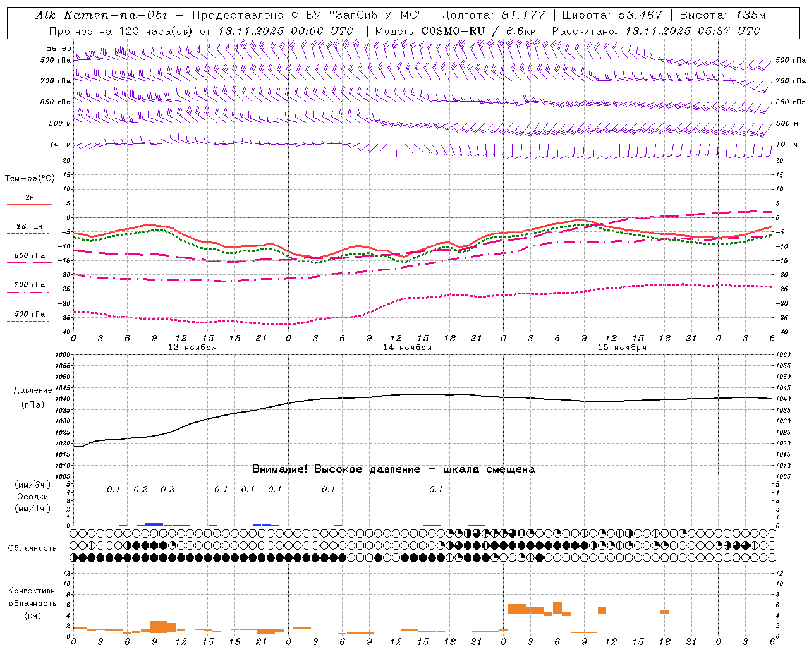809x647 pixels.
Task: Click the -40 value on left temperature axis
Action: pos(65,332)
